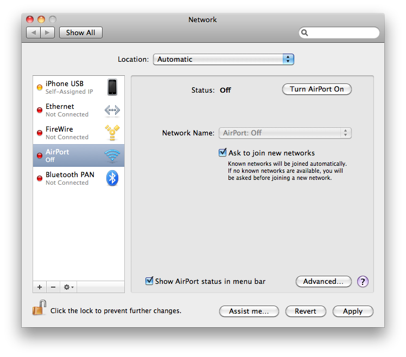The width and height of the screenshot is (406, 357).
Task: Click the Status Off value text
Action: 225,90
